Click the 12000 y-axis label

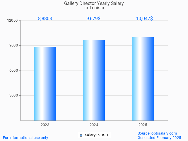coord(13,20)
